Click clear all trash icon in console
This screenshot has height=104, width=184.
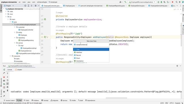7,90
